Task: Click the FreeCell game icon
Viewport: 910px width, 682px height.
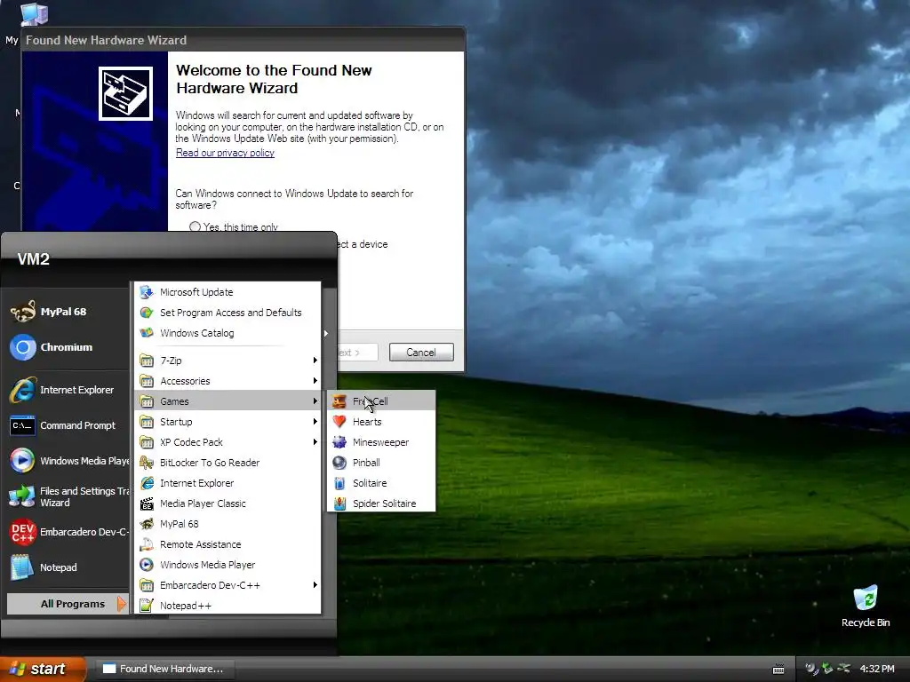Action: tap(339, 401)
